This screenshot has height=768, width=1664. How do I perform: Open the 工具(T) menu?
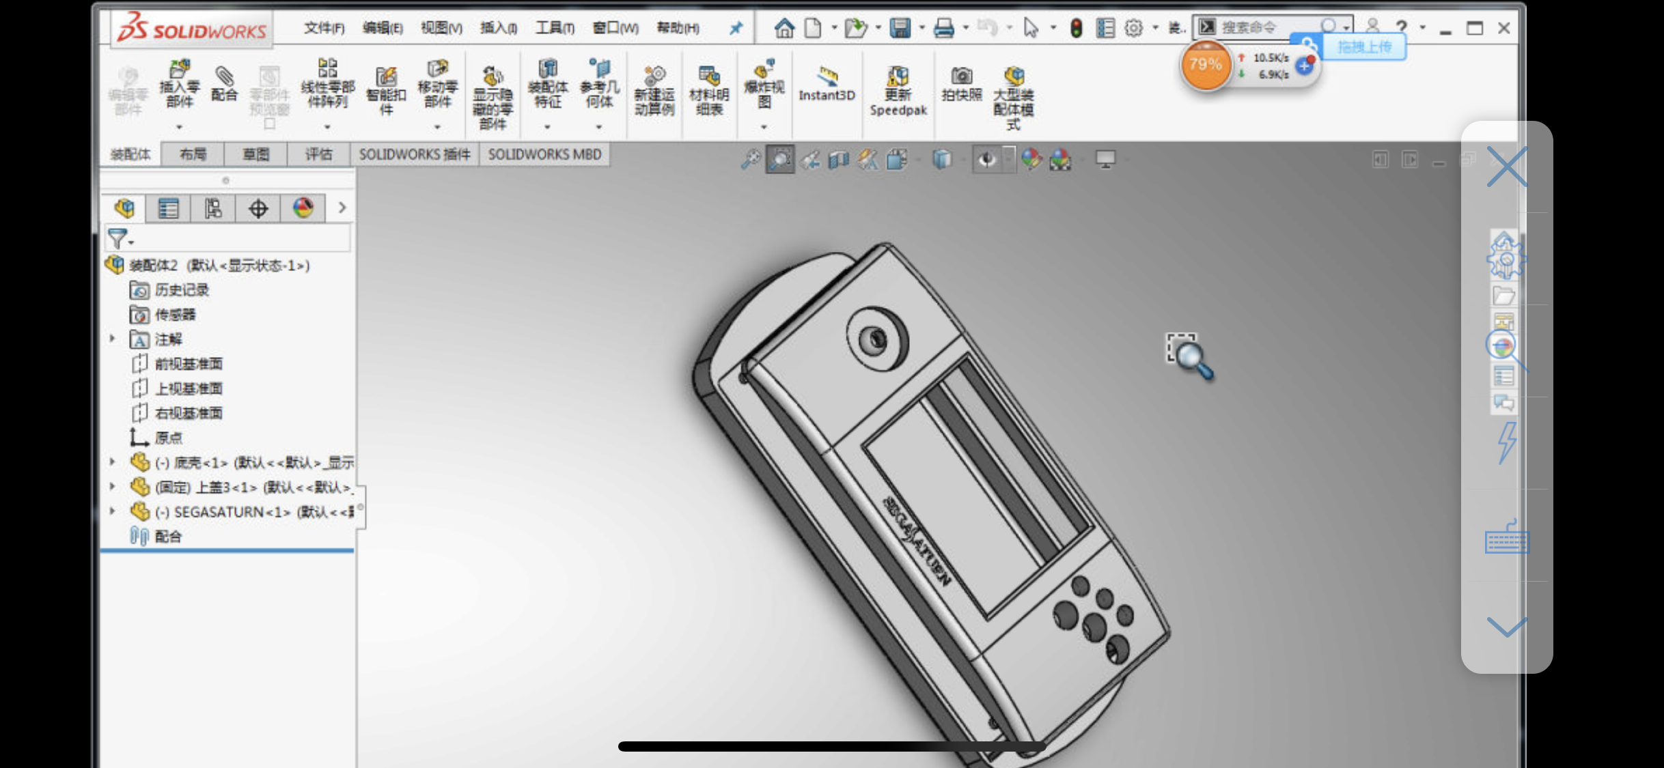point(554,28)
